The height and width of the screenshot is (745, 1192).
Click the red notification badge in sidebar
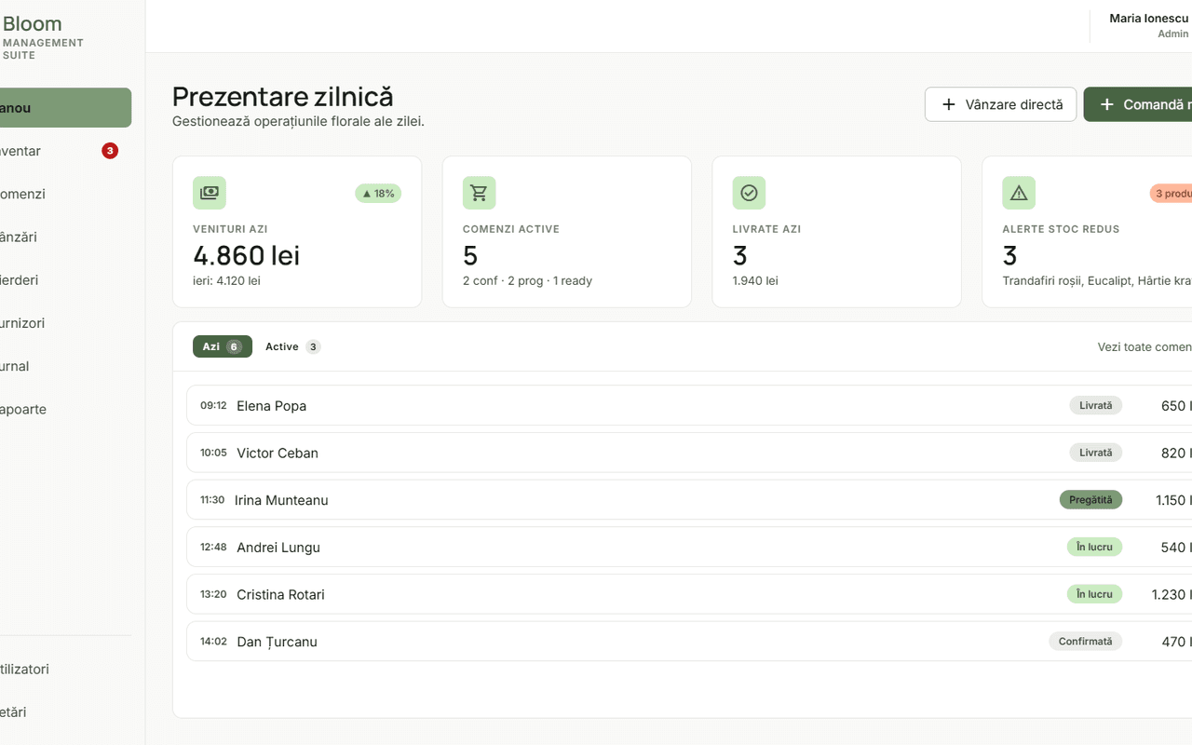(x=110, y=151)
